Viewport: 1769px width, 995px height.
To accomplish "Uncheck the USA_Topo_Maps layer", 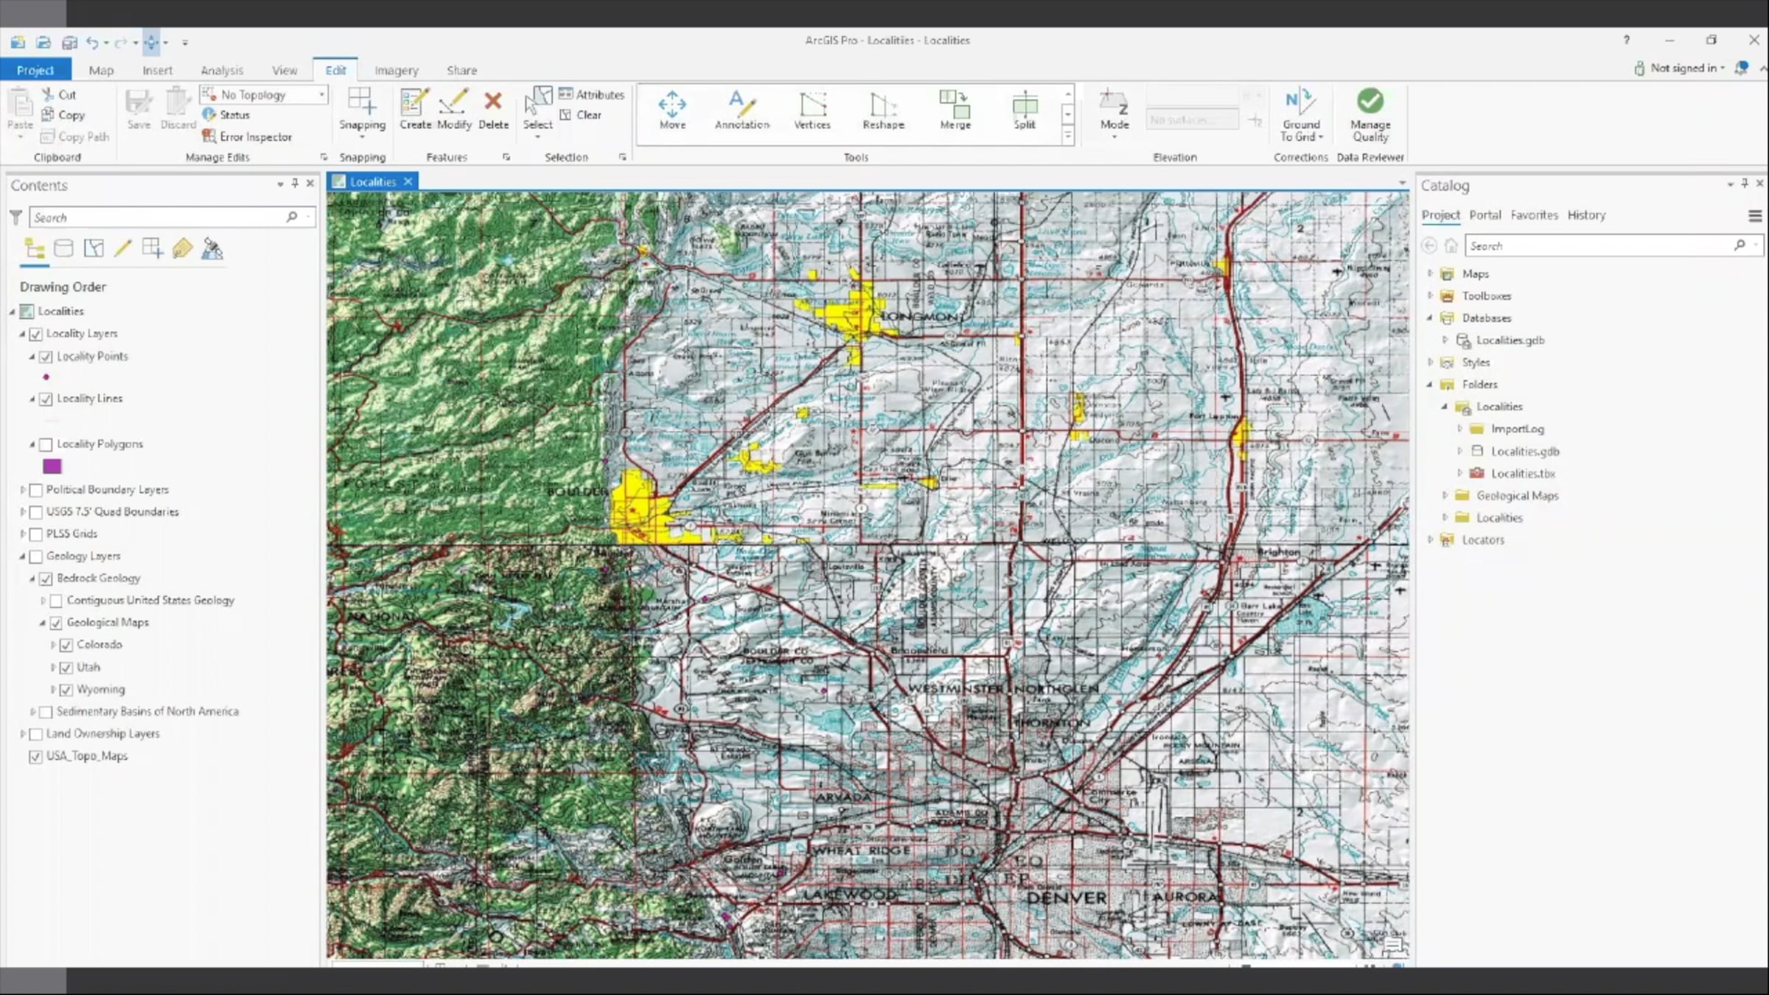I will point(35,756).
